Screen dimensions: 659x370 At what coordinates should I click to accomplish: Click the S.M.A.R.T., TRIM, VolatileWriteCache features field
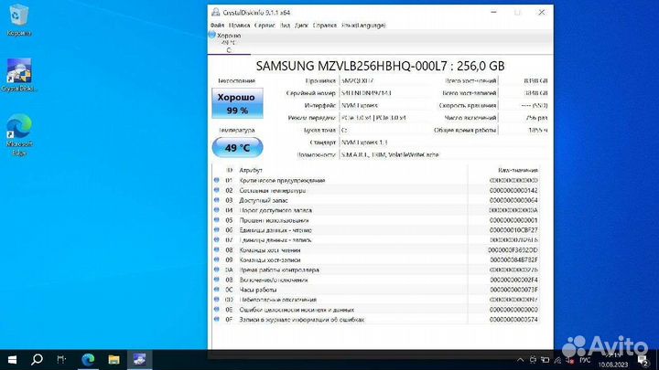coord(444,154)
